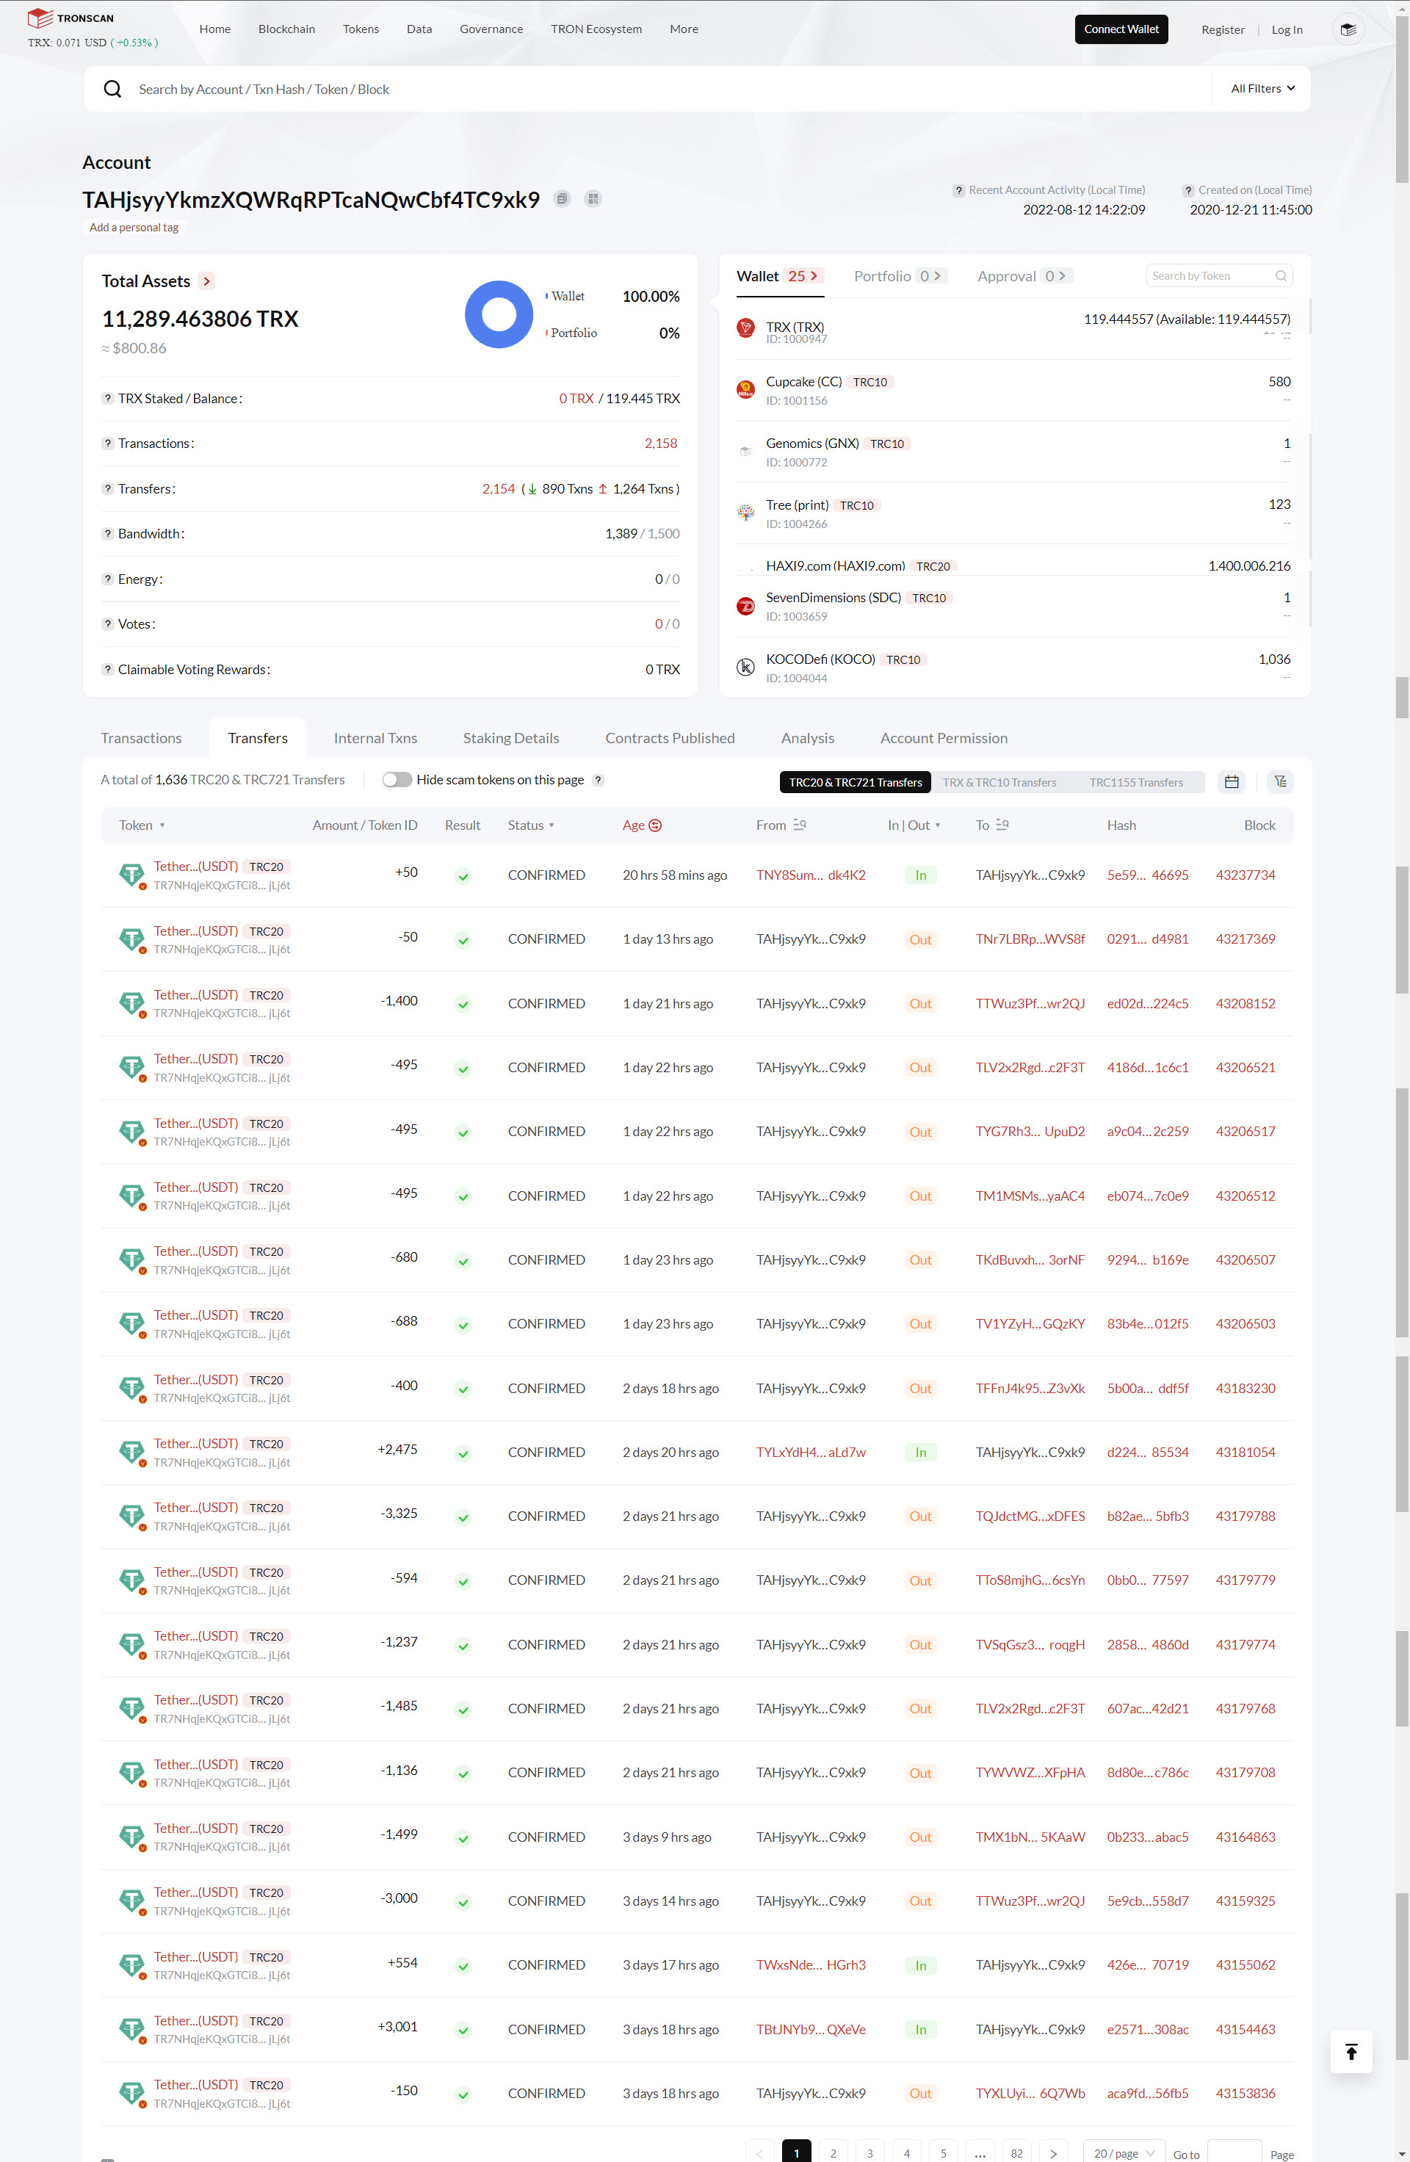The image size is (1410, 2162).
Task: Open the More navigation menu
Action: point(684,29)
